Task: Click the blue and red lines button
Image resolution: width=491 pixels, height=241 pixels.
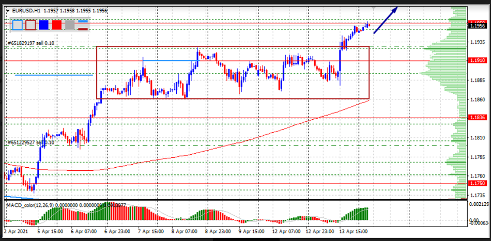Action: coord(83,25)
